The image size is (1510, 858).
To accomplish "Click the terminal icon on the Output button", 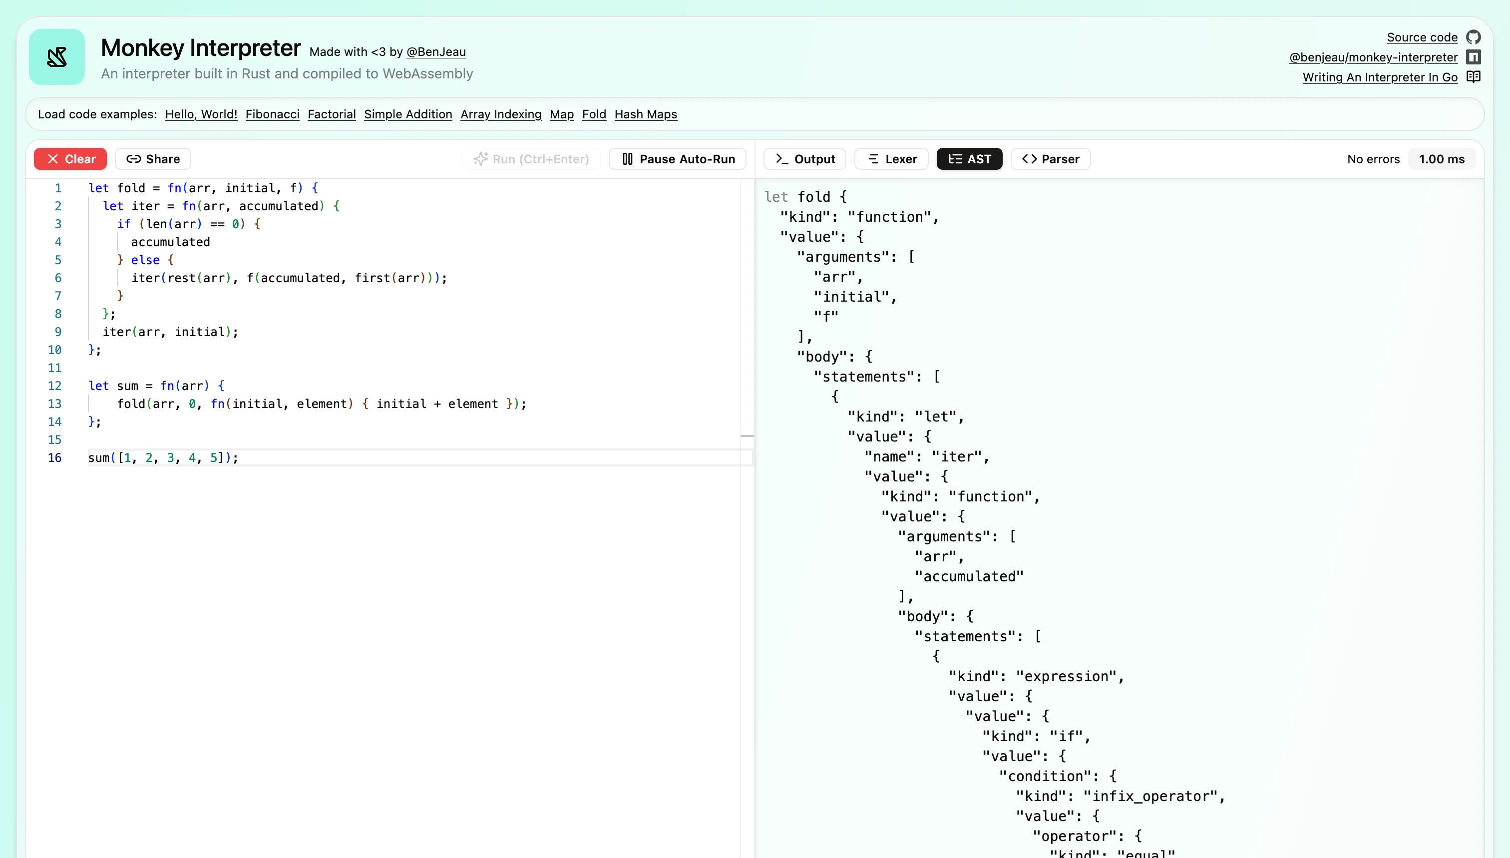I will [x=781, y=158].
